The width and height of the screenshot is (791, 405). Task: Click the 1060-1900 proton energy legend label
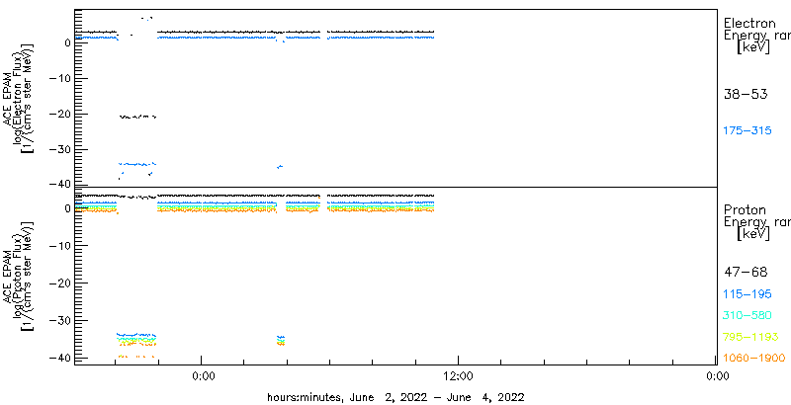click(x=754, y=359)
